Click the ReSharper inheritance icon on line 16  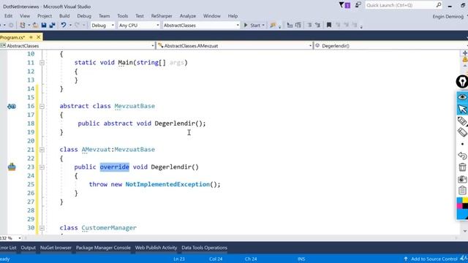[12, 106]
